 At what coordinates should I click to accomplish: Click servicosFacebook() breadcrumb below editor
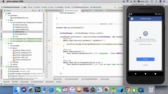coord(71,79)
